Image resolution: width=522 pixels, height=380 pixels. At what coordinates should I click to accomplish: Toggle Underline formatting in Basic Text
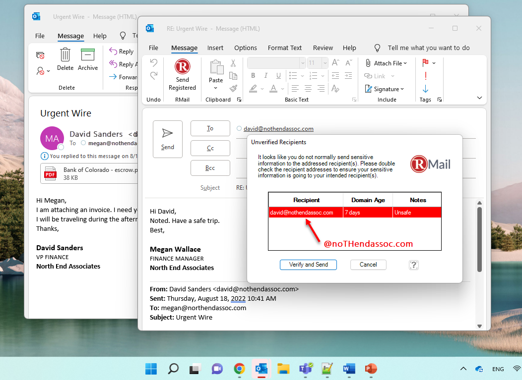278,76
